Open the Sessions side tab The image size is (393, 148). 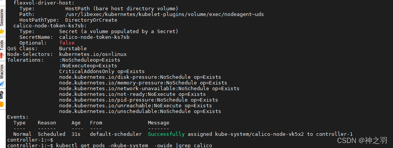(2, 18)
